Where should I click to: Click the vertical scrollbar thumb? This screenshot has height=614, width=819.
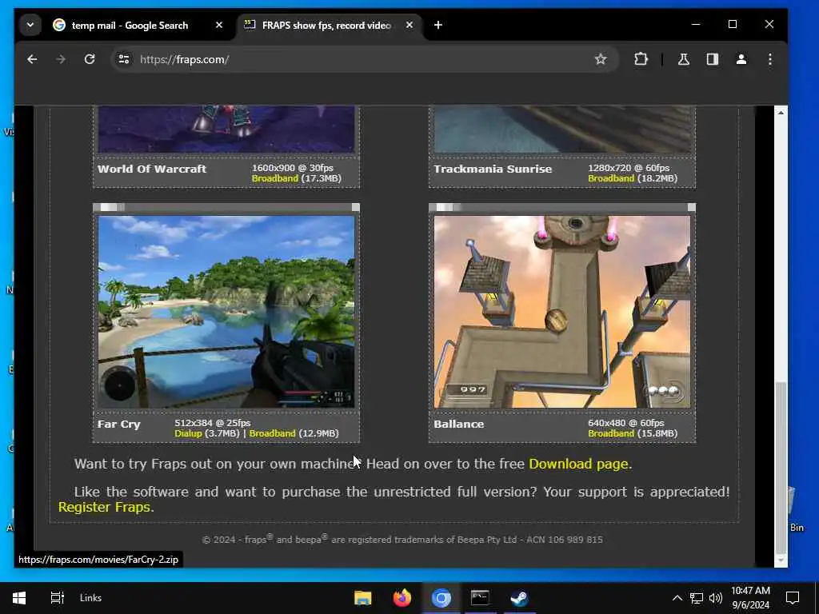tap(781, 467)
